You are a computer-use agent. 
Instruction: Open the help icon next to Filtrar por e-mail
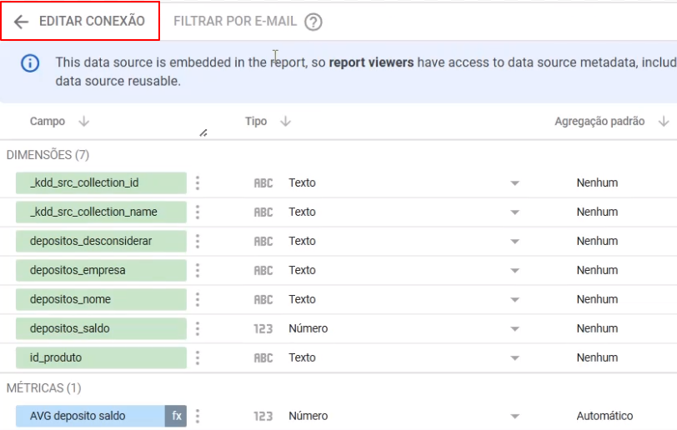(313, 22)
